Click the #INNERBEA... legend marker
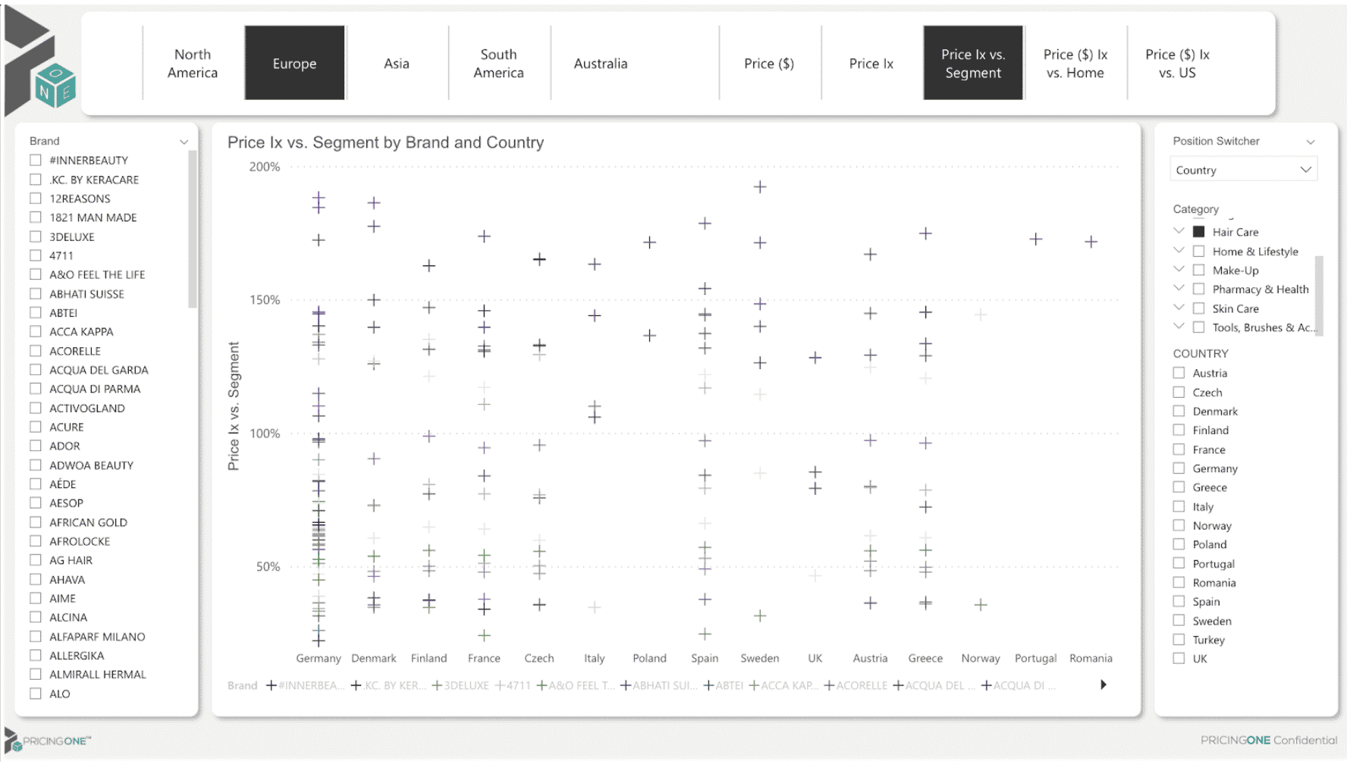The image size is (1347, 767). (272, 685)
